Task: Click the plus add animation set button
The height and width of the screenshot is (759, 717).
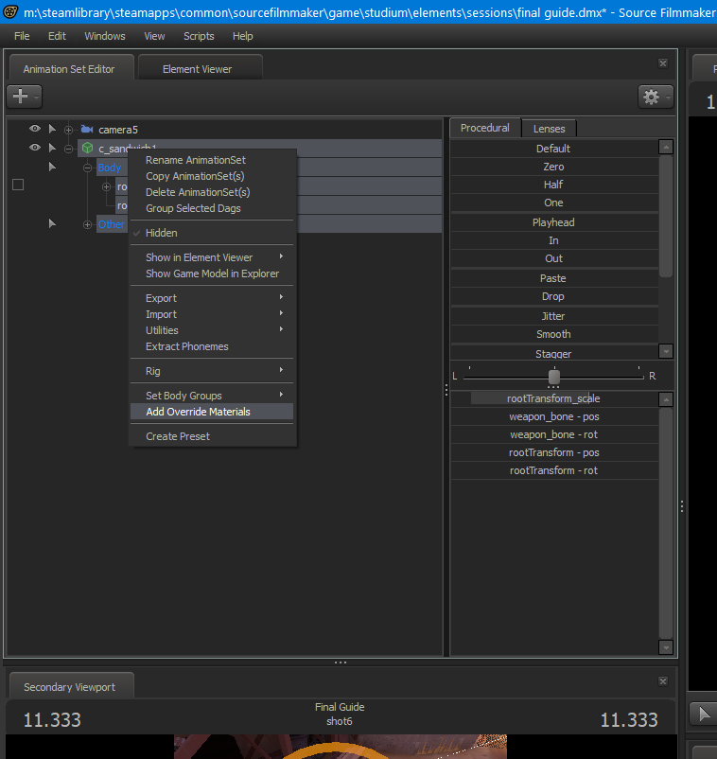Action: pos(24,97)
